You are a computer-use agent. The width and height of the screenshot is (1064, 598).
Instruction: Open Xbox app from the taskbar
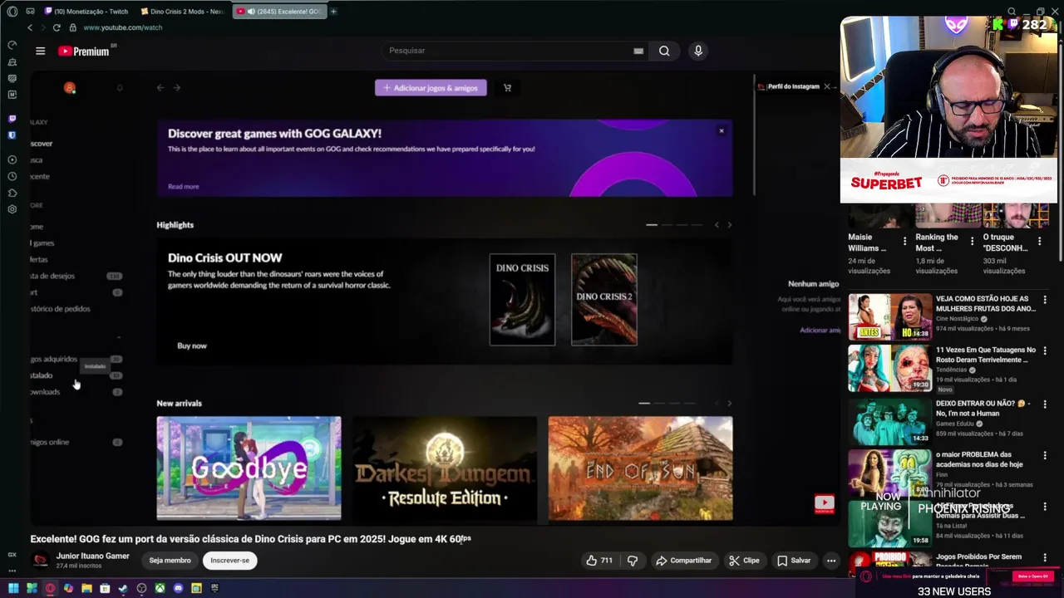(x=160, y=588)
